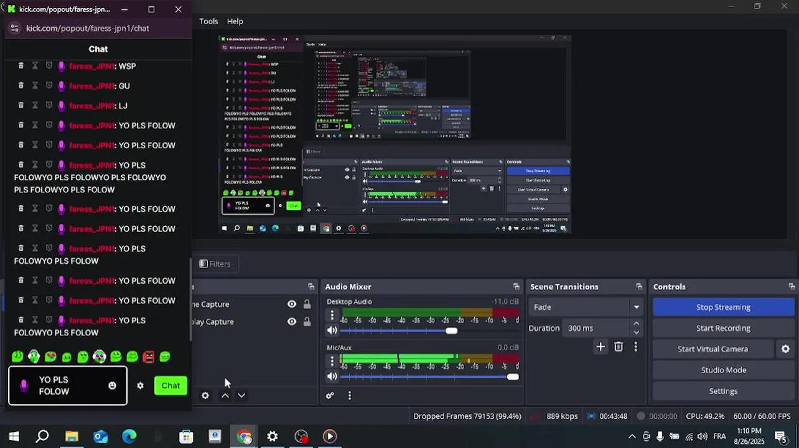
Task: Hide the Game Capture source
Action: coord(291,304)
